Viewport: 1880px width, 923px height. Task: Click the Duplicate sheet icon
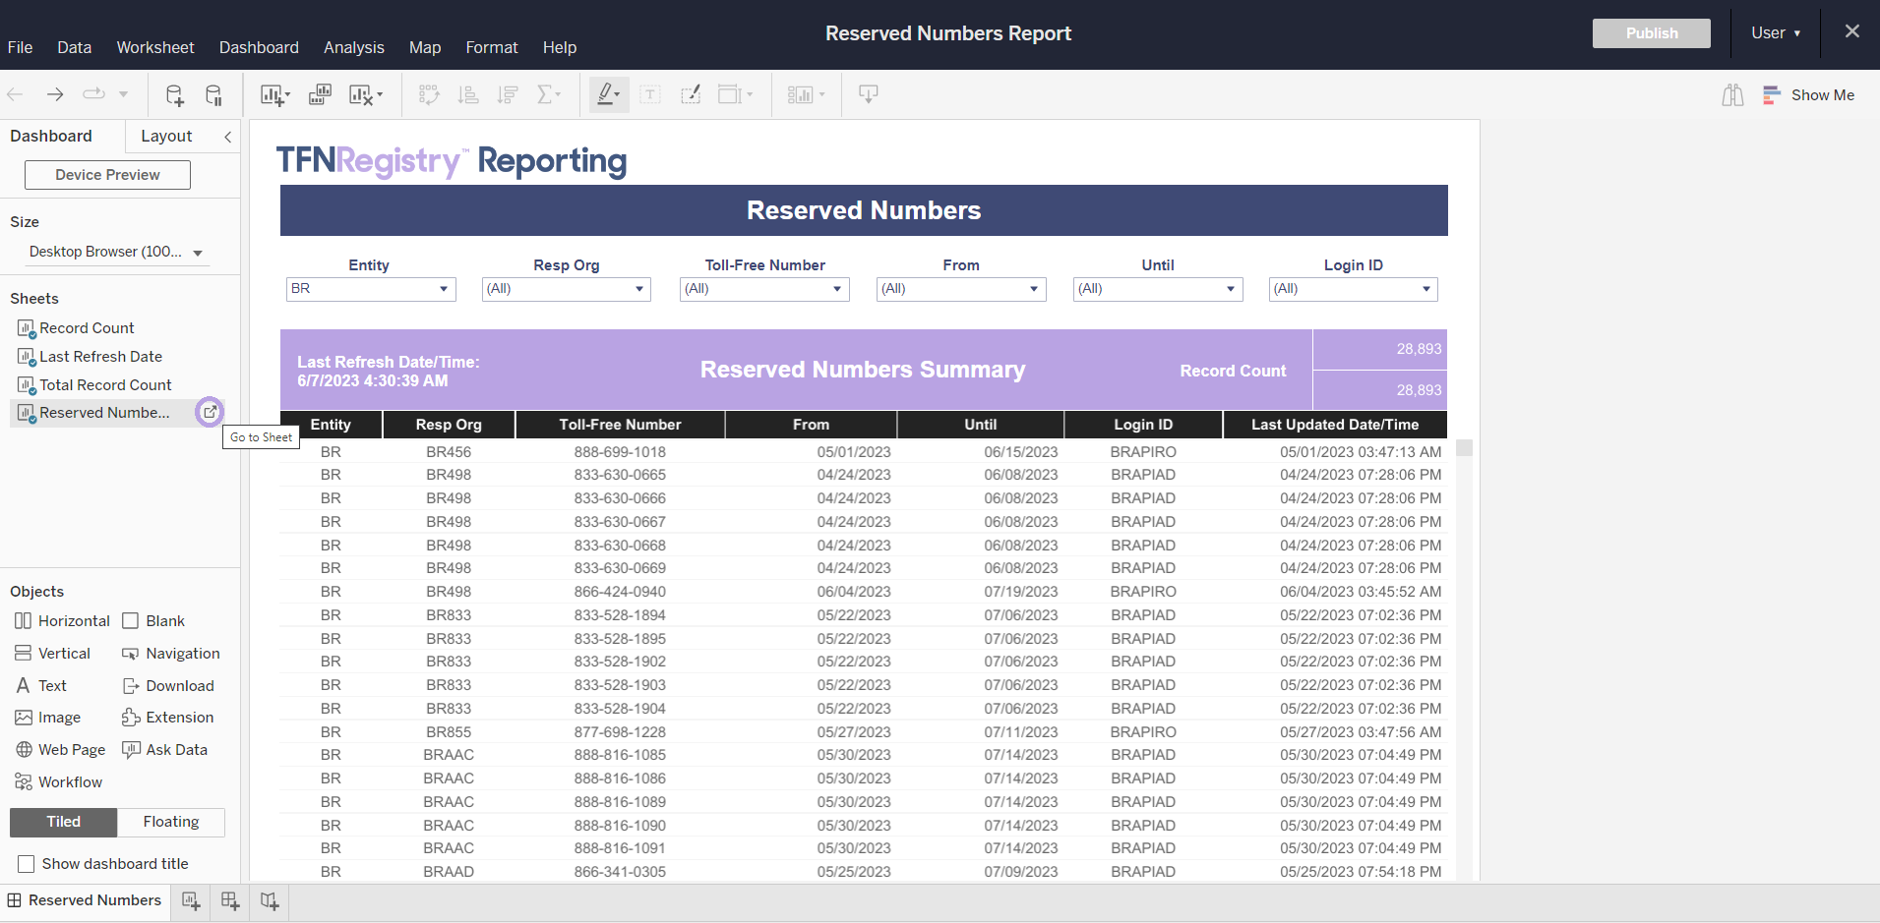320,94
